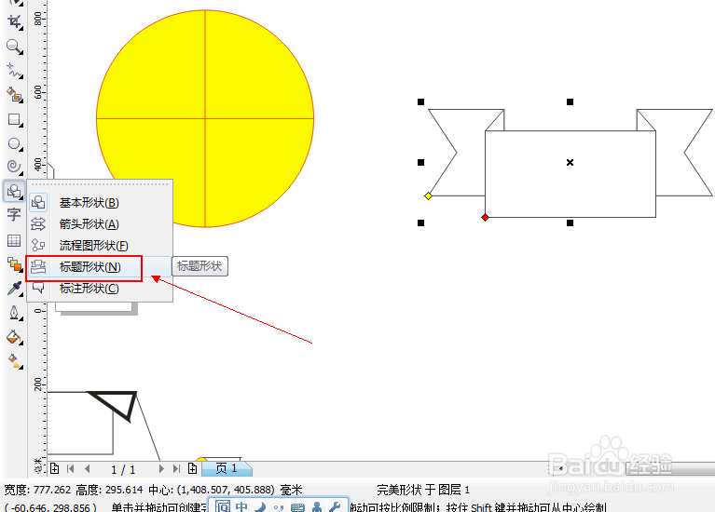Select the Interactive Fill tool
This screenshot has width=715, height=512.
point(14,361)
